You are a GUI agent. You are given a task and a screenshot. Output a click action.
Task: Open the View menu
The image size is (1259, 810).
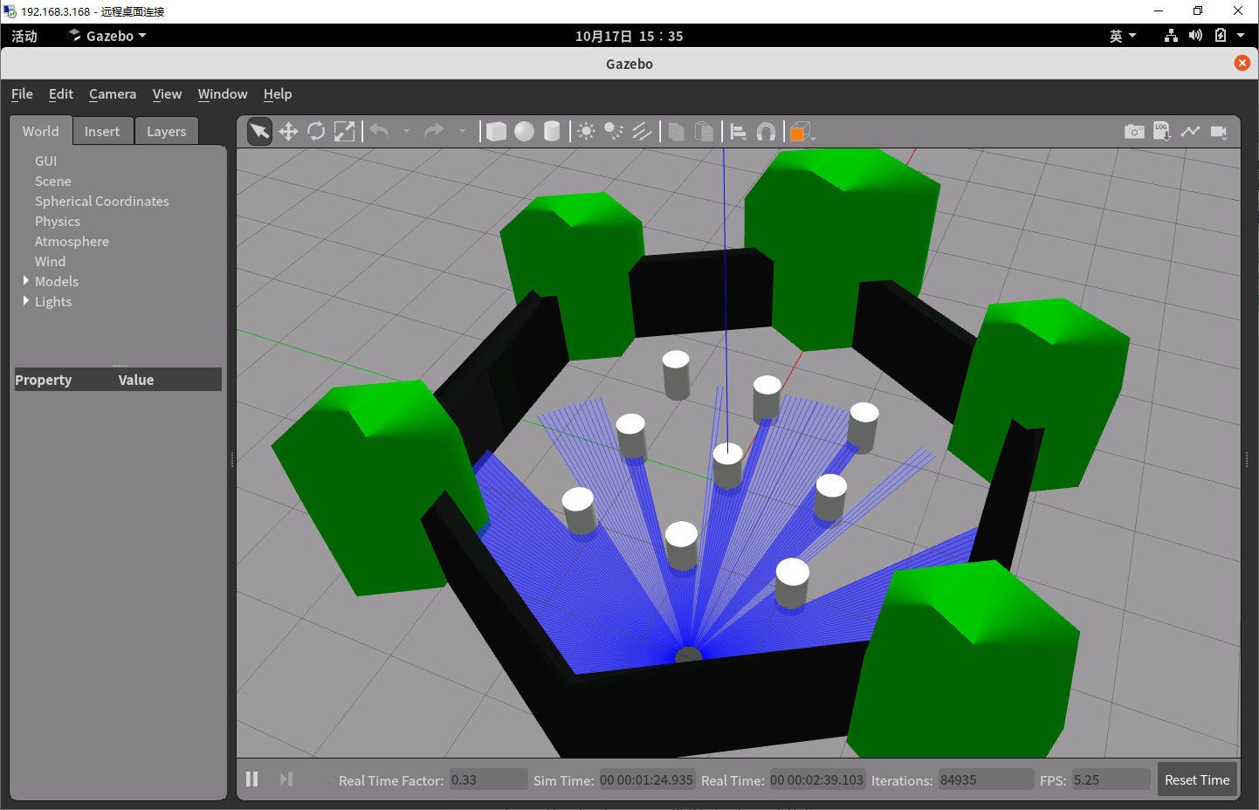pyautogui.click(x=167, y=94)
